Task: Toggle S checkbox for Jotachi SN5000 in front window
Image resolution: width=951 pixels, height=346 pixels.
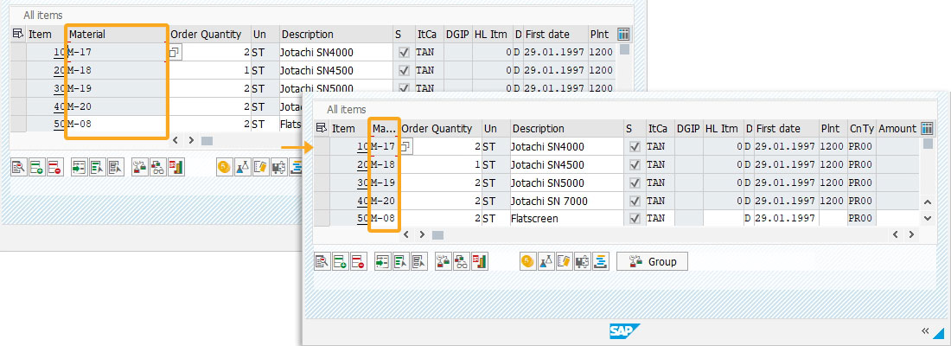Action: 635,183
